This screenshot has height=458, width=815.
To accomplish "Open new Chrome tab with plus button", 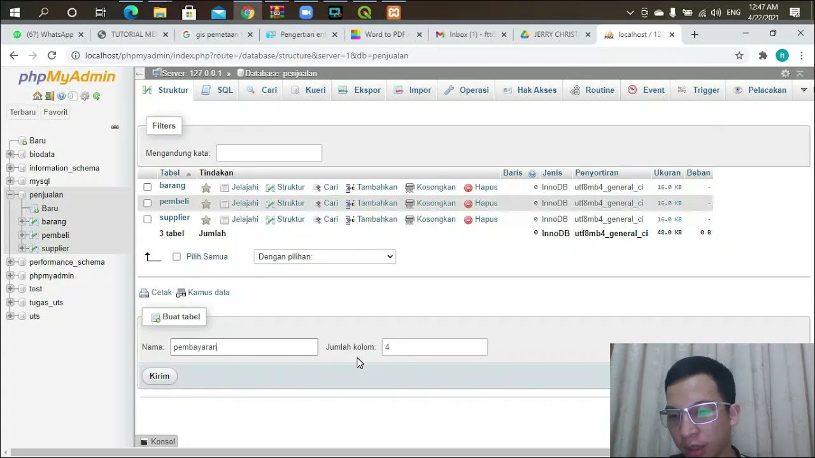I will (x=695, y=34).
